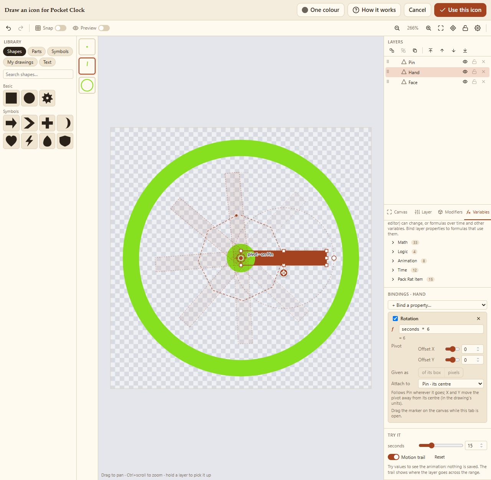Add the heart symbol shape
The height and width of the screenshot is (480, 491).
pos(11,141)
